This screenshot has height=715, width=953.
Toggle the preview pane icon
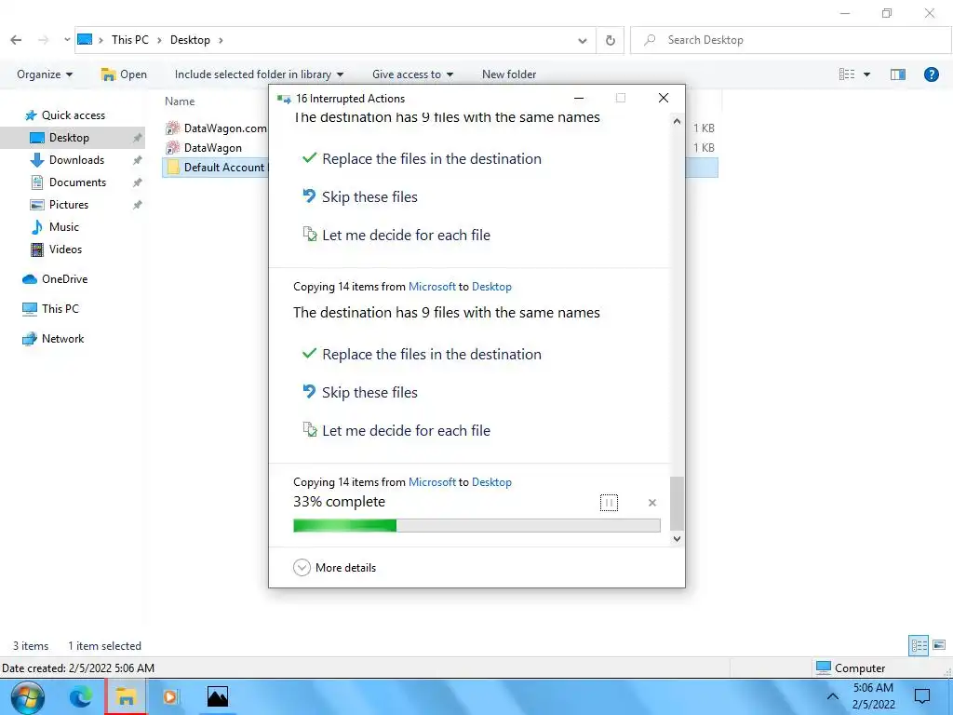click(898, 74)
